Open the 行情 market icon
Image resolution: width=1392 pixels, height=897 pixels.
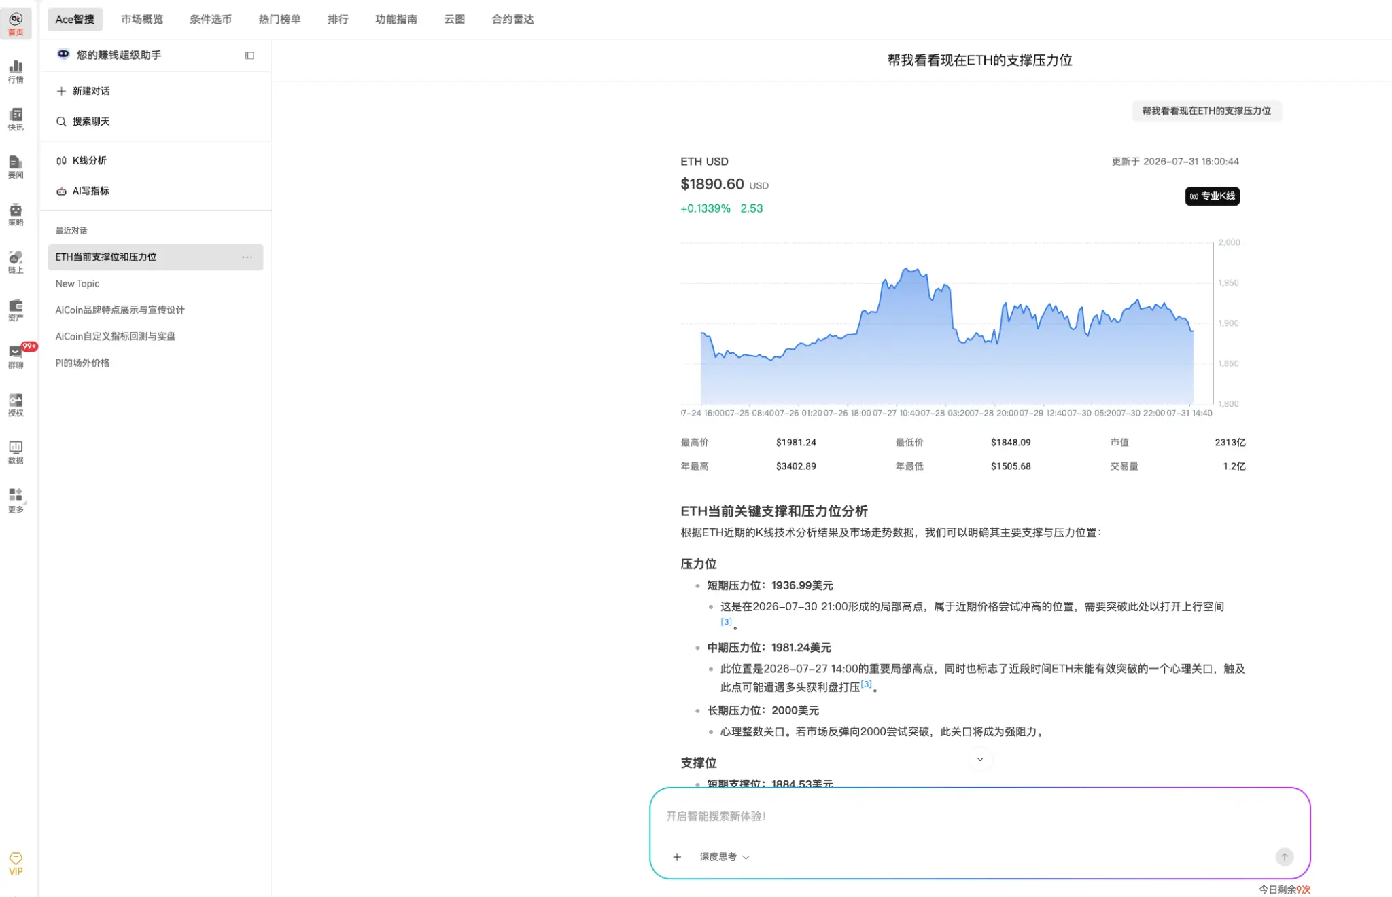click(x=16, y=71)
